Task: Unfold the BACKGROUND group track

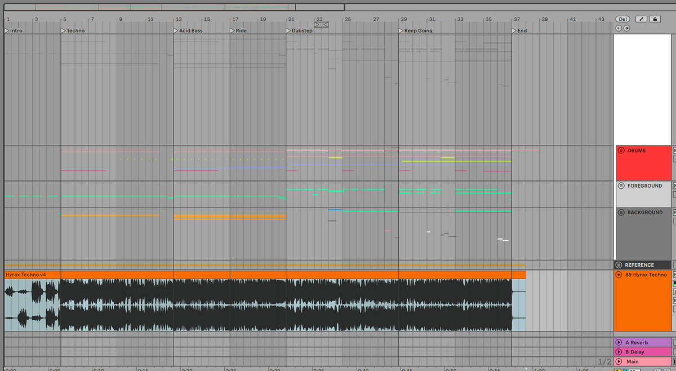Action: point(621,213)
